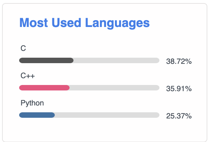Click the empty card area below Python bar
The height and width of the screenshot is (142, 208).
coord(104,130)
